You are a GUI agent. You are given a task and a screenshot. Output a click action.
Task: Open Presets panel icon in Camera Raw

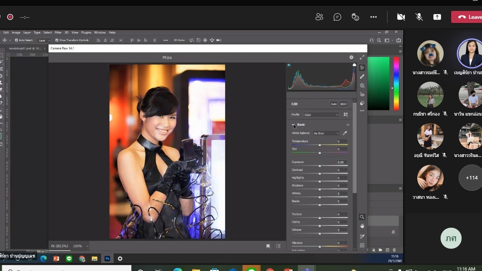362,103
